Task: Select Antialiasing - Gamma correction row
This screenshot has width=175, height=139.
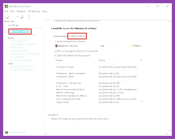Action: coord(71,73)
